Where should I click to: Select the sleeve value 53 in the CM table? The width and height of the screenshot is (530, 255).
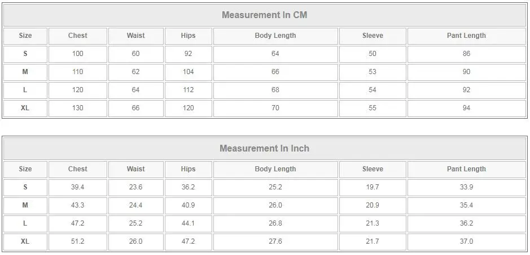coord(373,72)
